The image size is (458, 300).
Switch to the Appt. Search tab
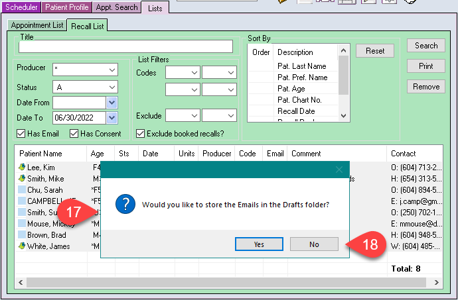click(117, 7)
